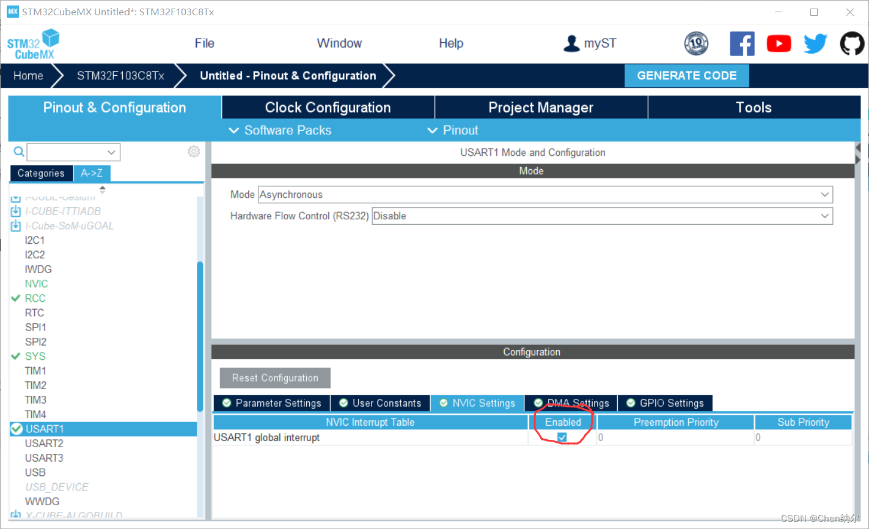
Task: Open the Help menu
Action: [451, 43]
